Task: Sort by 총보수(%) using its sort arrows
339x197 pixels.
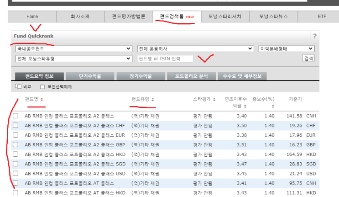Action: tap(273, 106)
